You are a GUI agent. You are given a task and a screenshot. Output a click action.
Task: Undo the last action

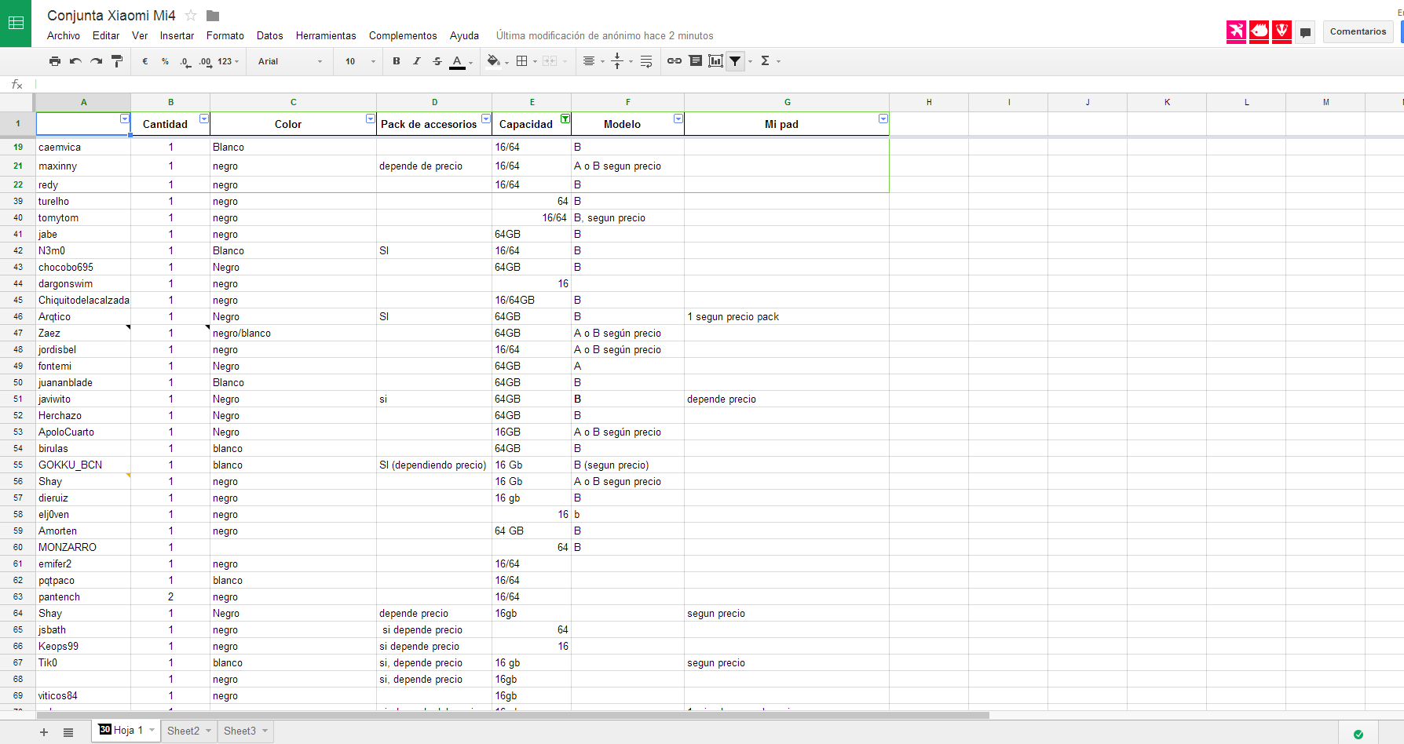point(75,61)
